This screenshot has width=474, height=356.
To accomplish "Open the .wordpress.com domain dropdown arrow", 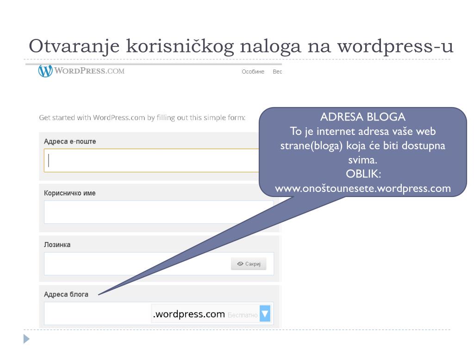I will tap(265, 314).
